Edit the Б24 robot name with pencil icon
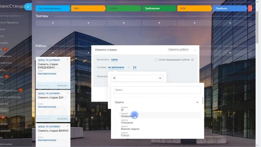This screenshot has height=147, width=261. click(x=65, y=98)
